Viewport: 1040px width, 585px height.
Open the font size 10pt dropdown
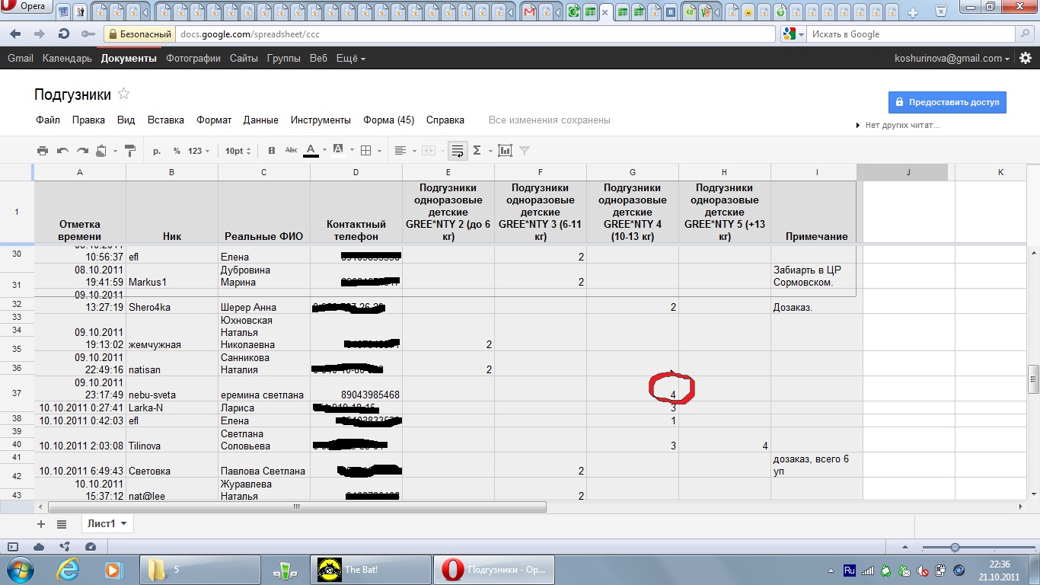click(x=238, y=151)
